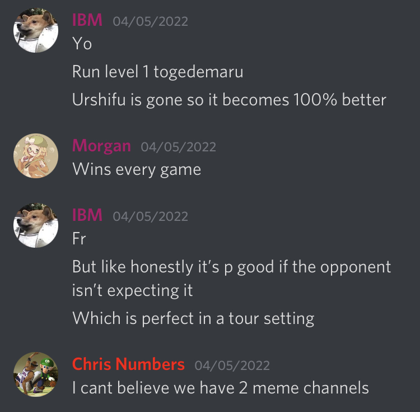Image resolution: width=420 pixels, height=412 pixels.
Task: Select the "Run level 1 togedemaru" message
Action: [x=158, y=72]
